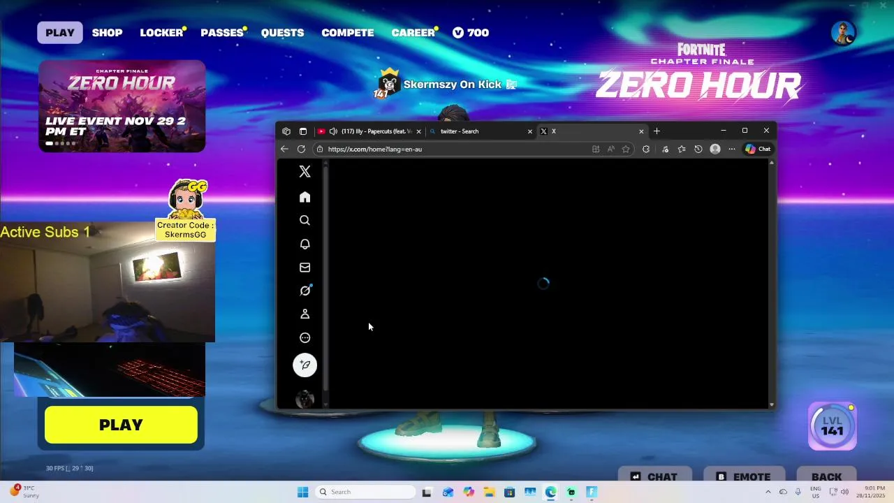Open Edge tab actions menu icon
This screenshot has width=894, height=503.
303,131
